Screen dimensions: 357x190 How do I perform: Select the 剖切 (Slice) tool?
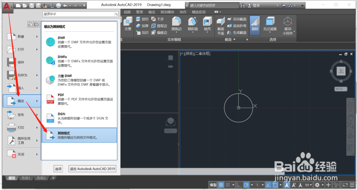tap(142, 19)
